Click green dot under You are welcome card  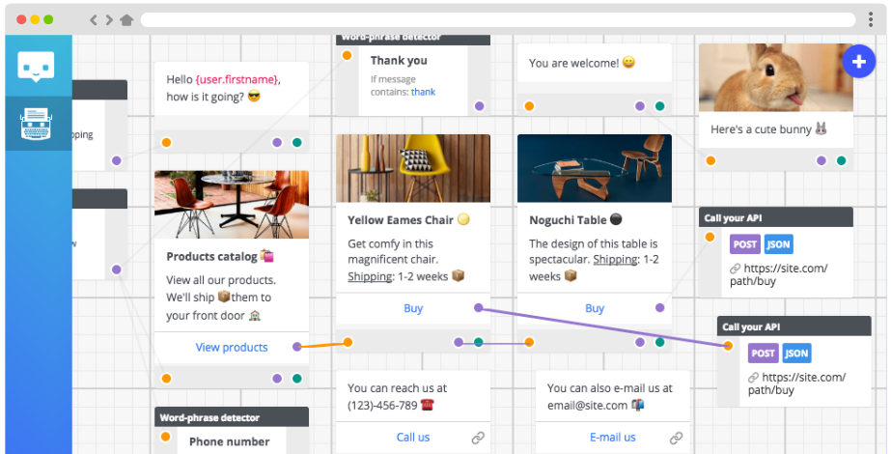coord(659,106)
